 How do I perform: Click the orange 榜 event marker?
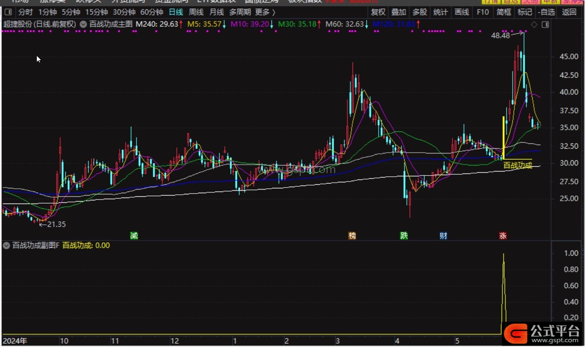352,236
